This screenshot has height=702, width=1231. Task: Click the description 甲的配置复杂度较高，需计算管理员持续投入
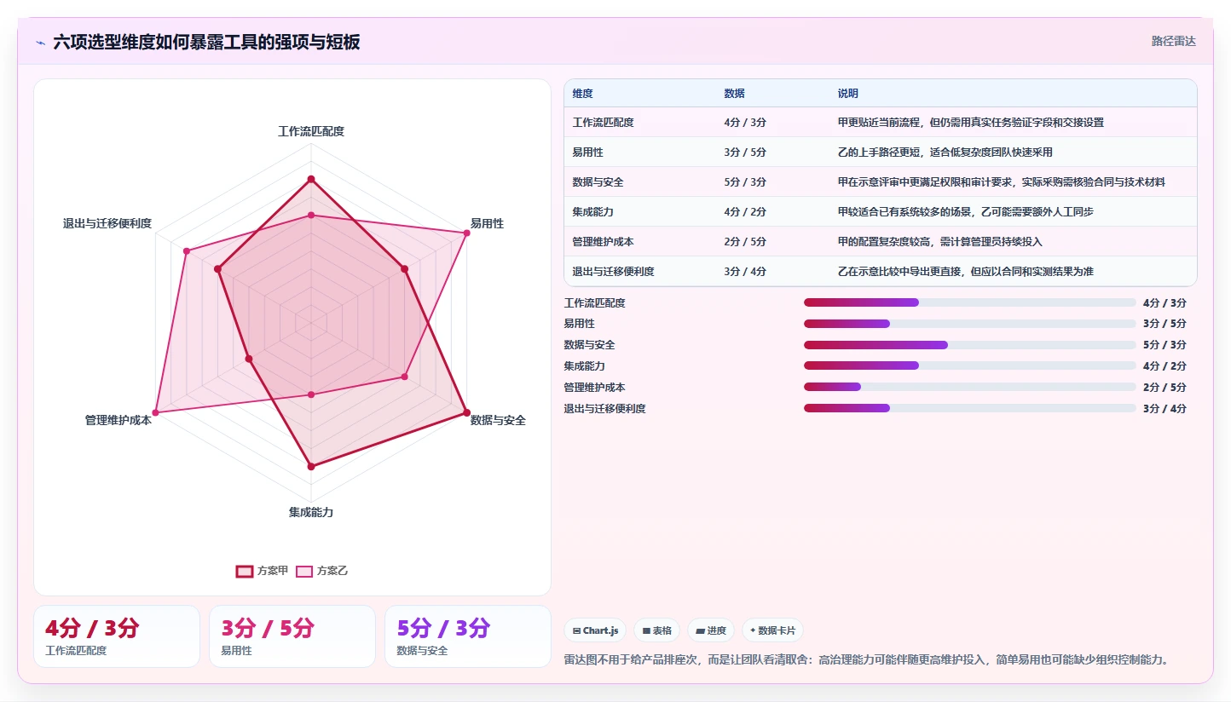tap(939, 242)
